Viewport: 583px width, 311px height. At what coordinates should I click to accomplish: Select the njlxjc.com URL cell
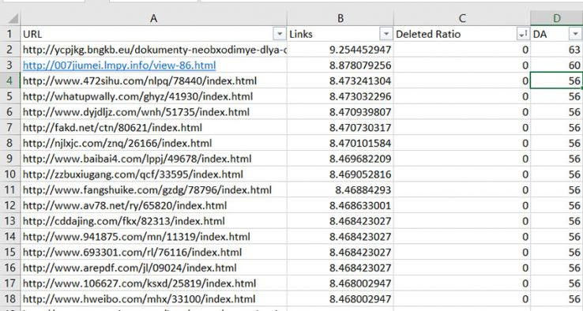tap(153, 144)
